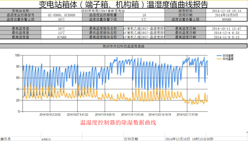Click the 平均湿度 legend entry

[225, 56]
